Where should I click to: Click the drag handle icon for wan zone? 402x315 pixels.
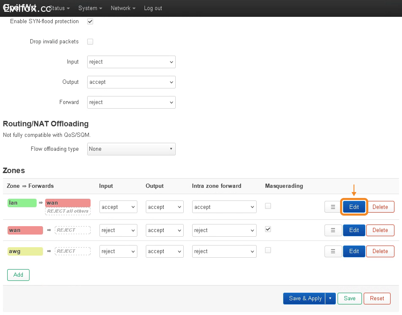[x=333, y=230]
